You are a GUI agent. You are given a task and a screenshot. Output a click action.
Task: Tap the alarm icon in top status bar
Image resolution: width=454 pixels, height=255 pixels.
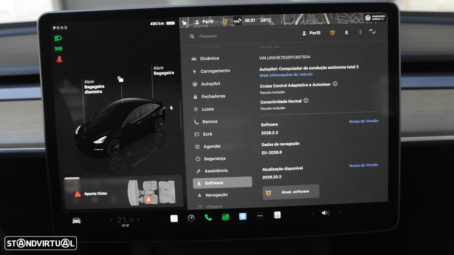(x=225, y=21)
